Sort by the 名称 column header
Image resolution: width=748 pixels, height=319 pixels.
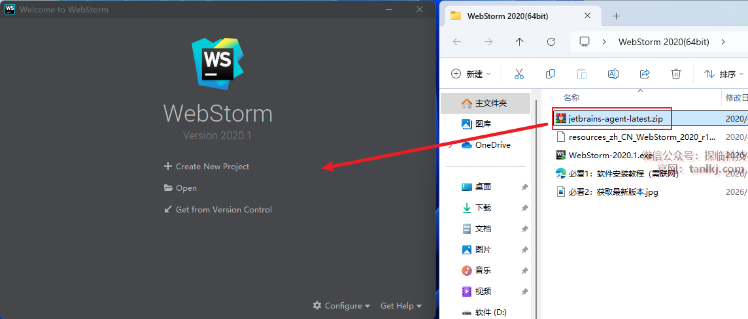tap(571, 98)
